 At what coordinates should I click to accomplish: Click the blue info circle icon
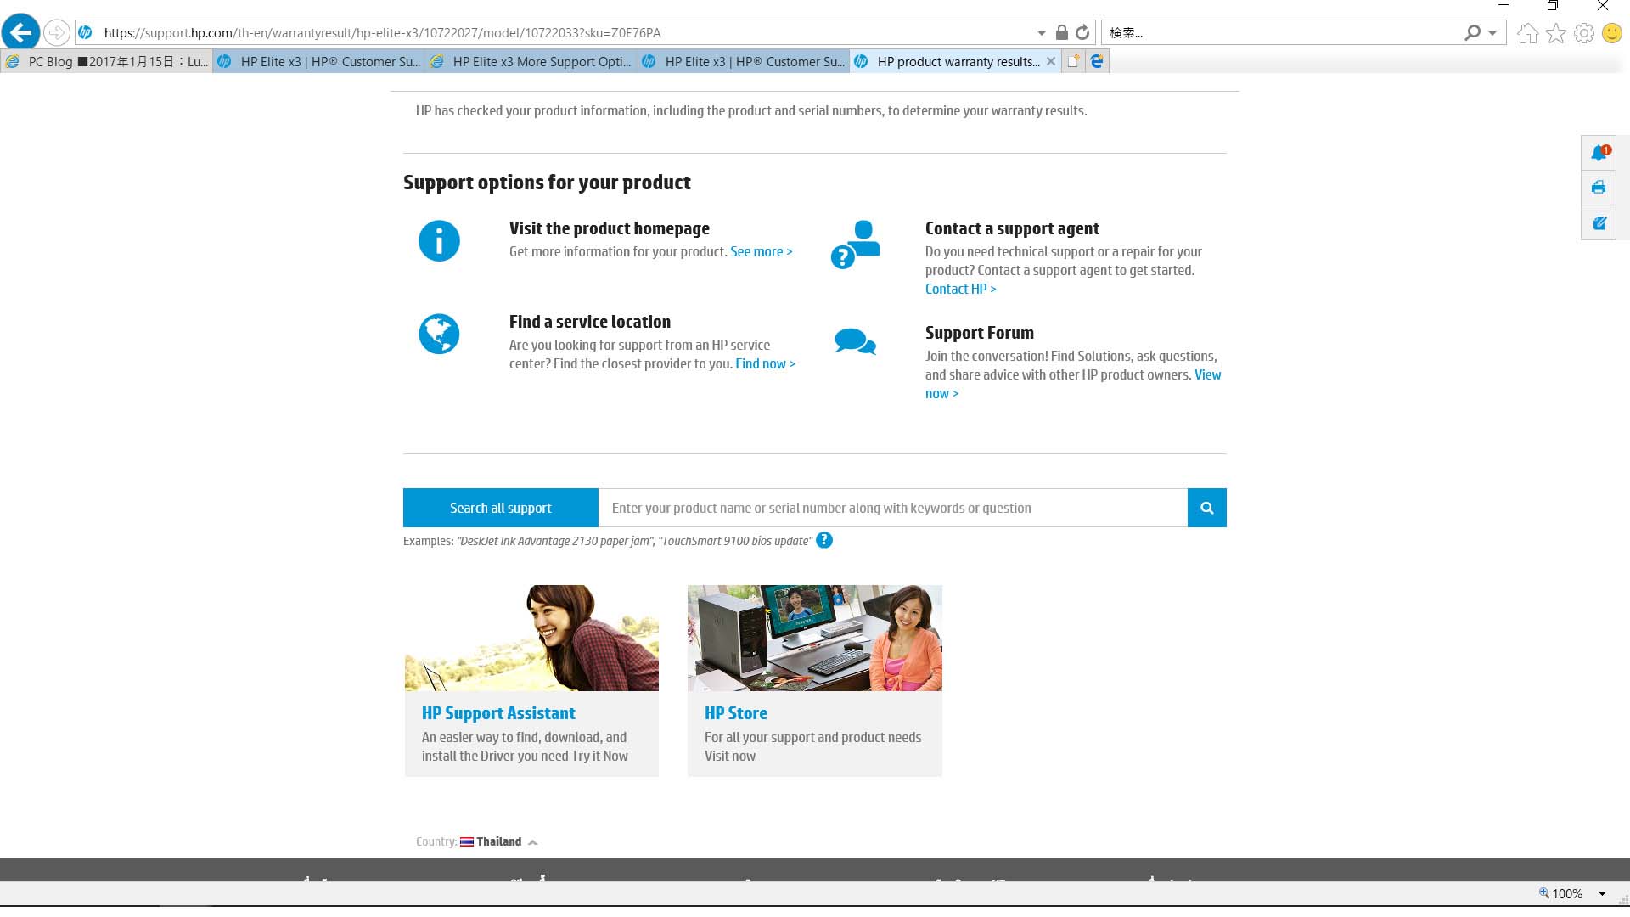(439, 241)
